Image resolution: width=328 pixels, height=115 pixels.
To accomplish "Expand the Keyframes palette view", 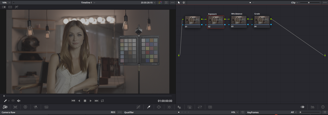I will pos(325,112).
